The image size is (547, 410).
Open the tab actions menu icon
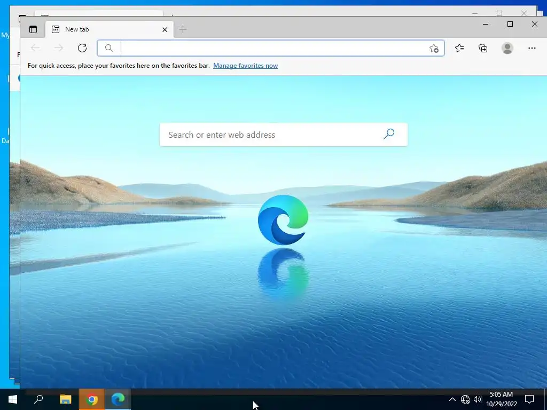click(33, 29)
